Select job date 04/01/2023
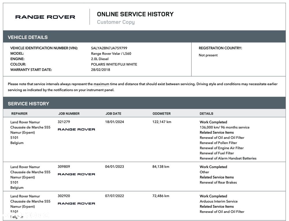 pos(114,167)
